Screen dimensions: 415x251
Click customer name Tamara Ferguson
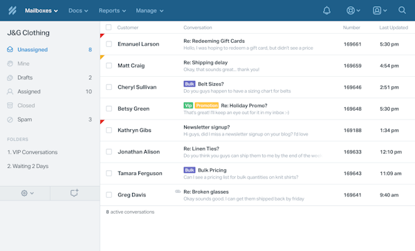[x=140, y=174]
